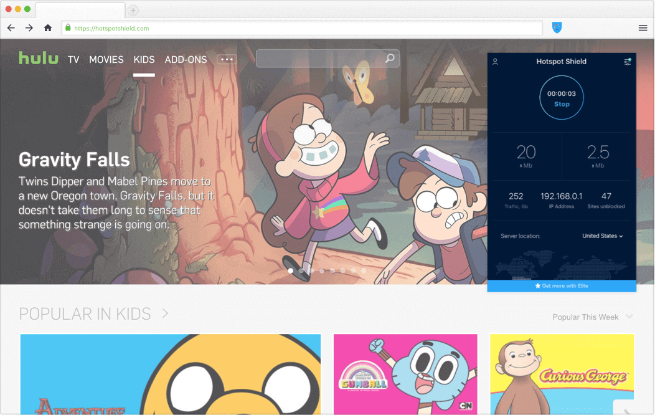This screenshot has height=415, width=655.
Task: Click the Get more with Elite banner
Action: pos(562,286)
